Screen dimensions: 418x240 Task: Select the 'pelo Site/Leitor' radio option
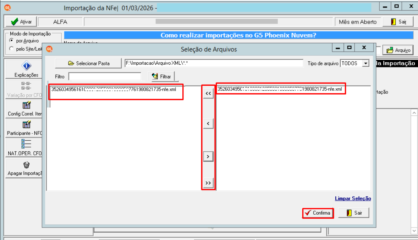pos(11,49)
